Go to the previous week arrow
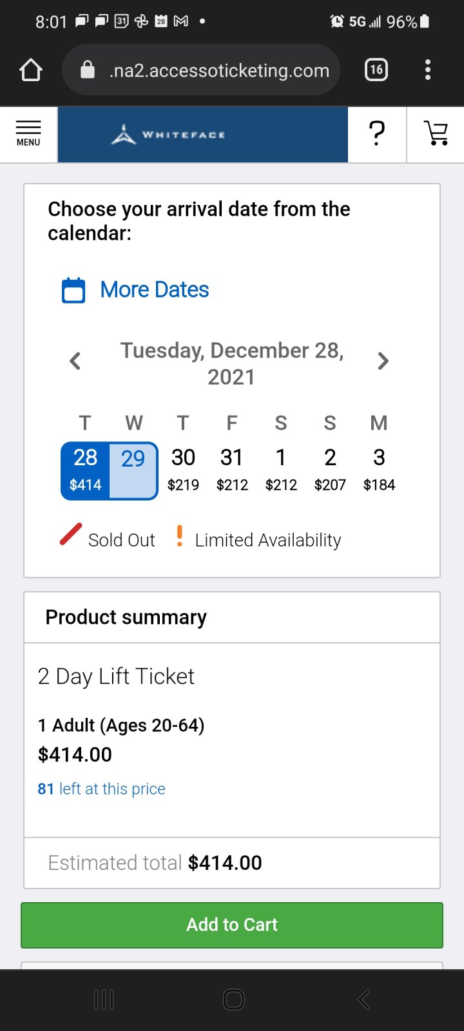This screenshot has height=1031, width=464. (x=75, y=361)
